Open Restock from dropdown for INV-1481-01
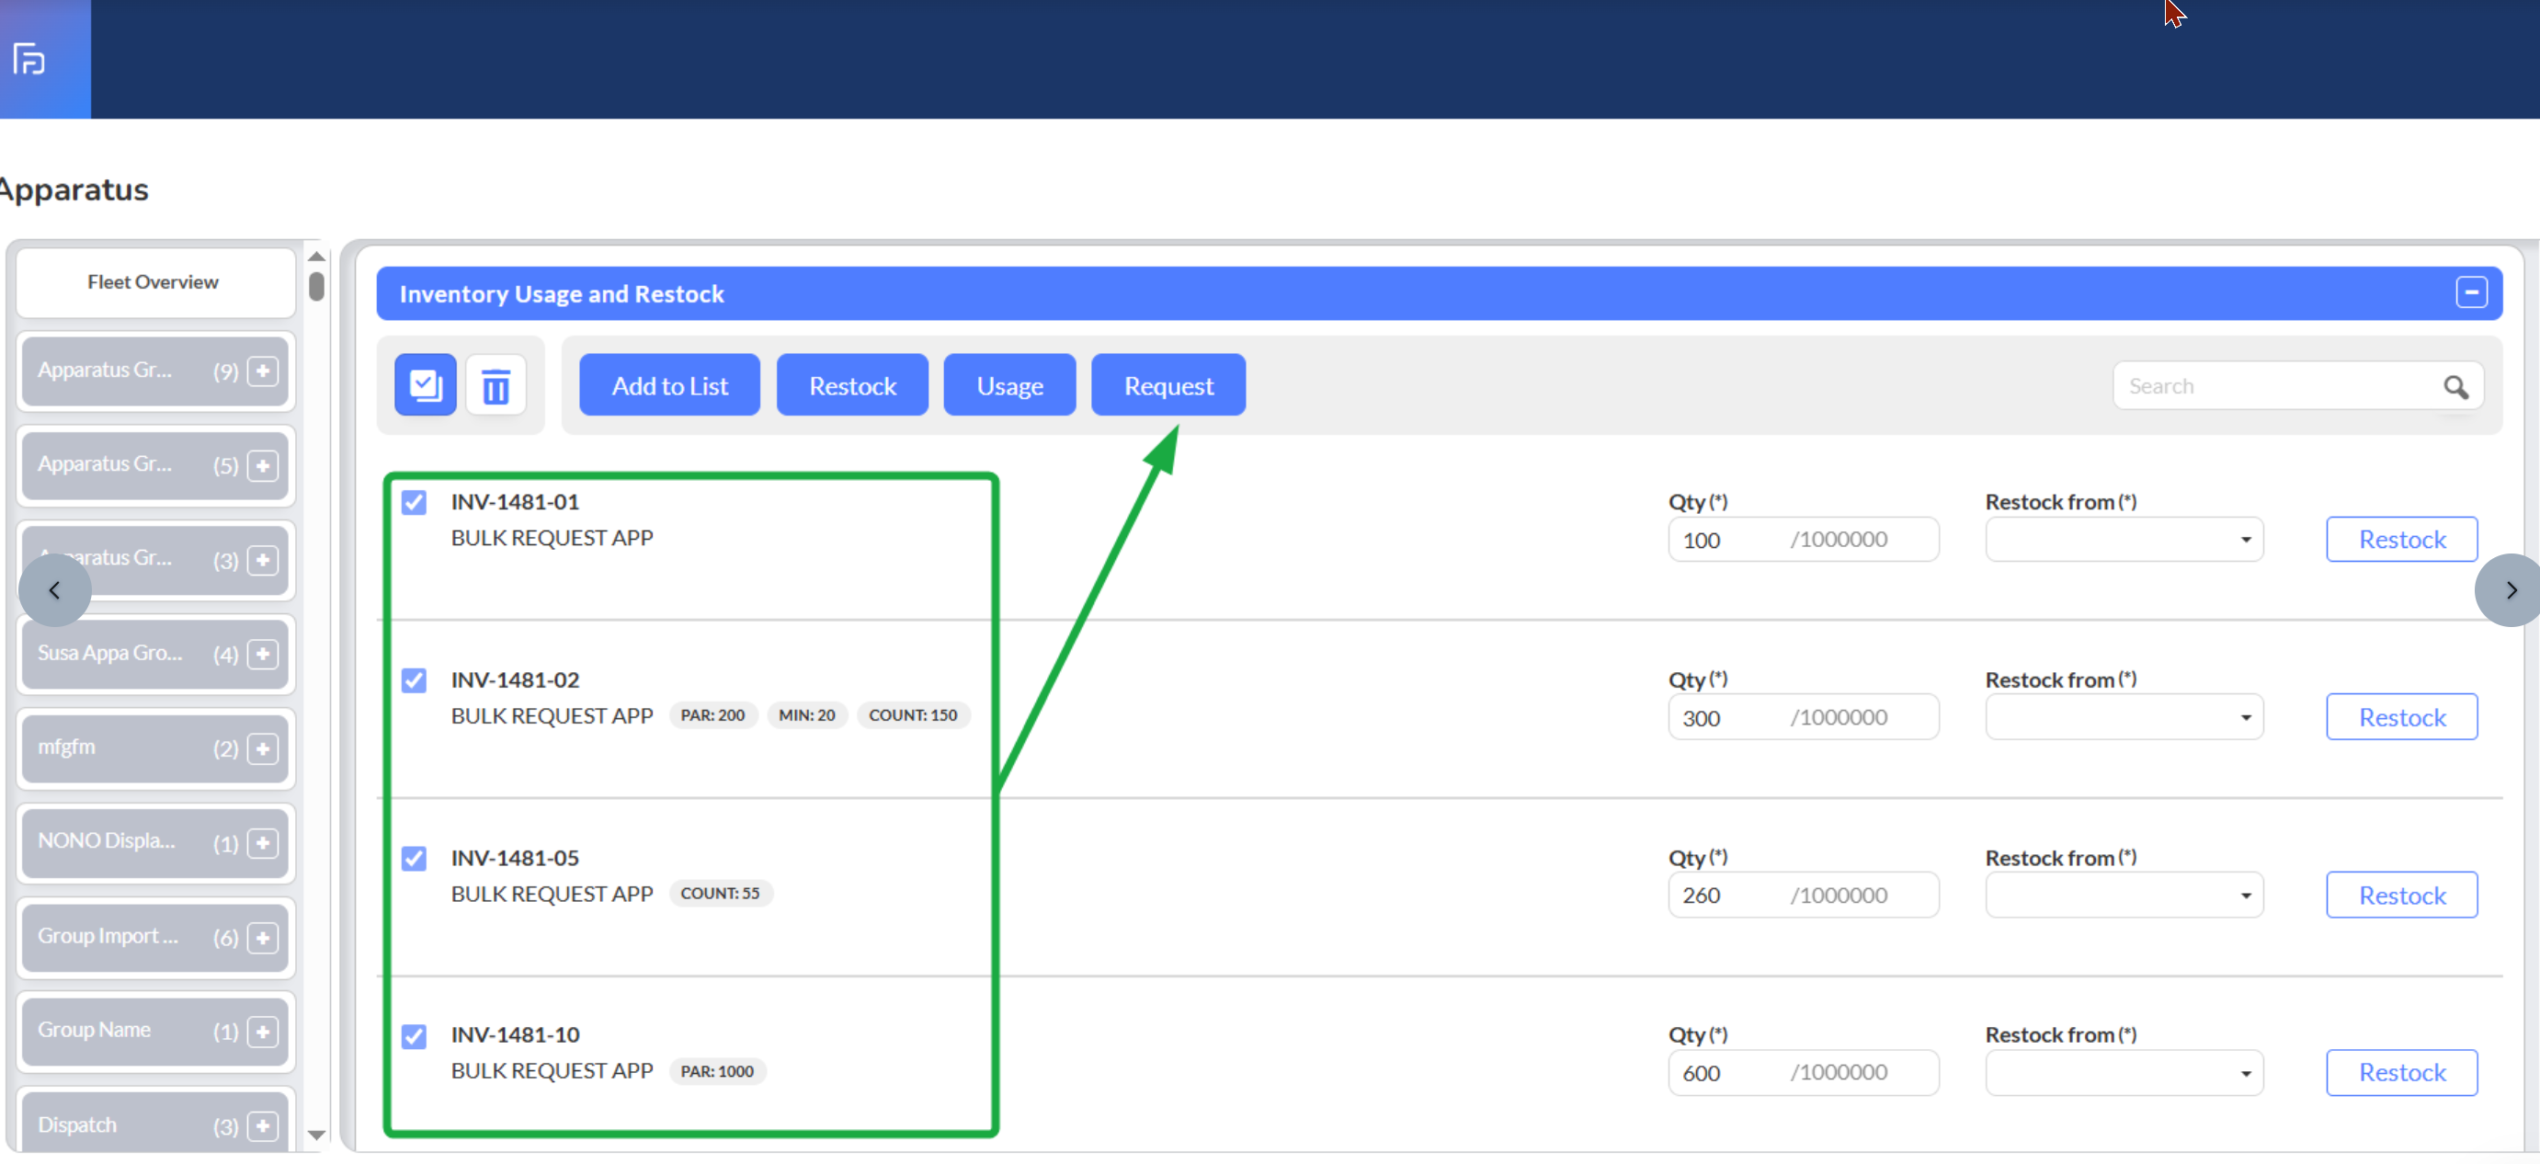2540x1164 pixels. coord(2123,540)
